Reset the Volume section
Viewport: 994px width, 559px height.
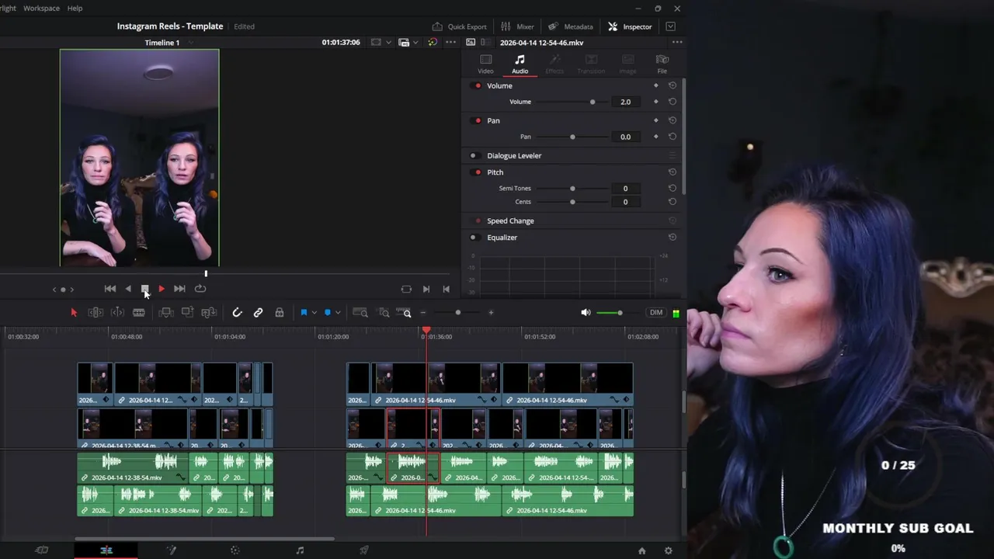[x=673, y=85]
